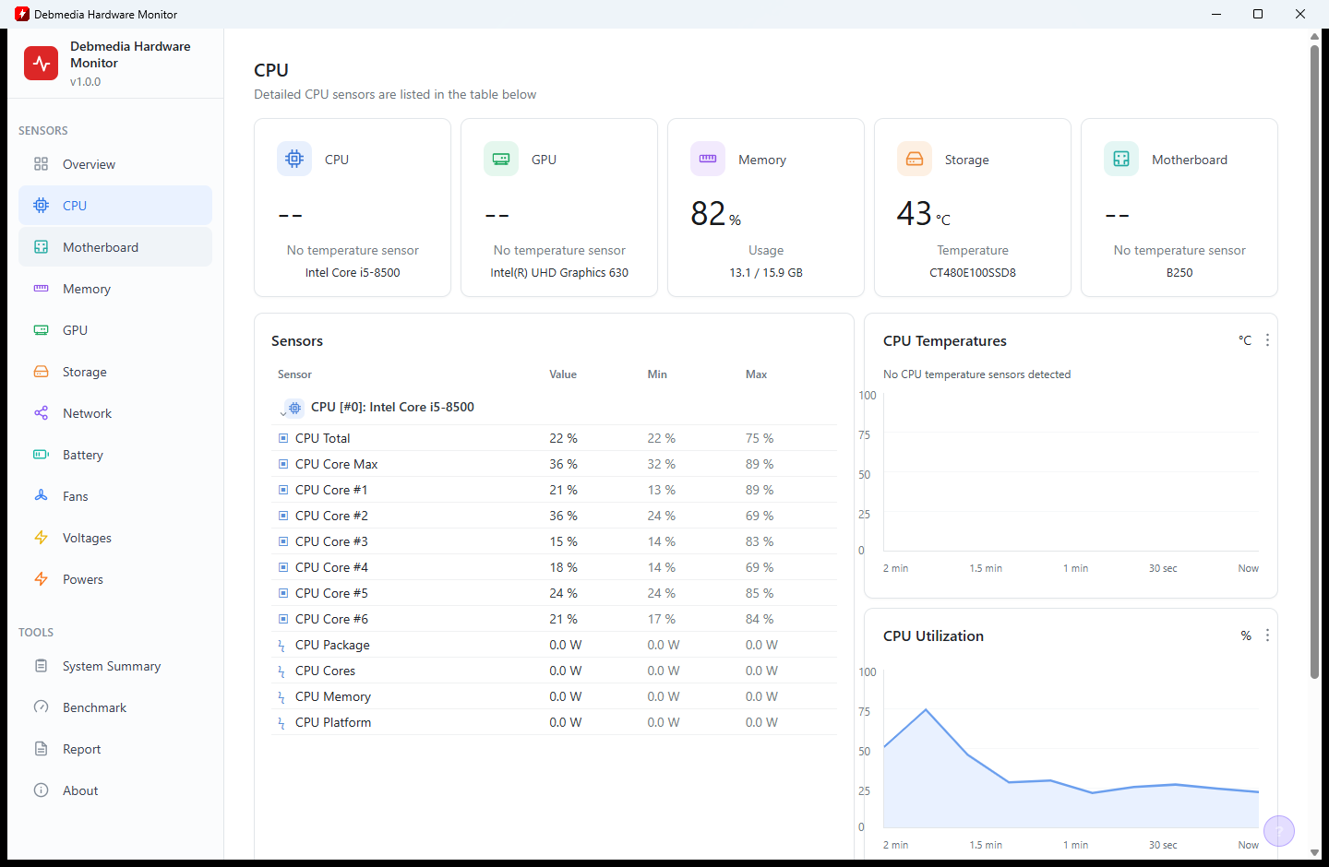The height and width of the screenshot is (867, 1329).
Task: Select the "CPU Memory" sensor row
Action: [556, 696]
